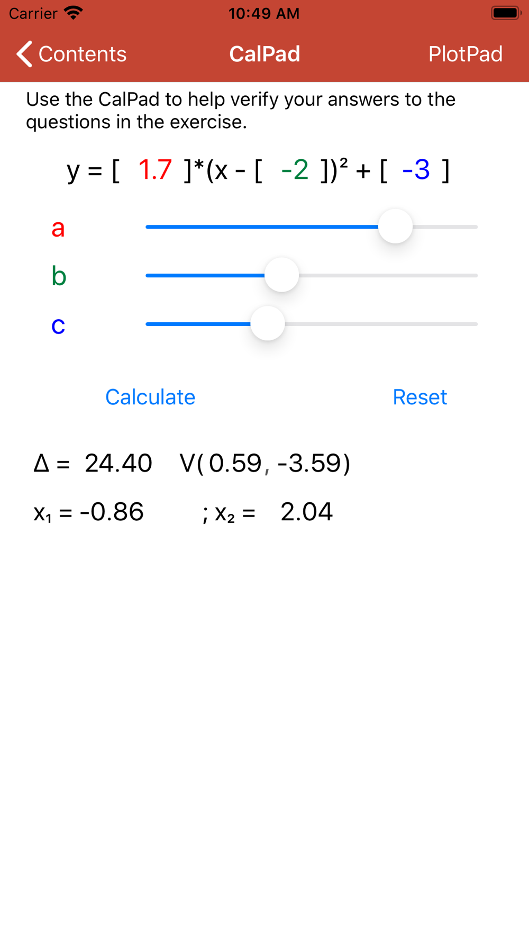Tap the vertex V(0.59, -3.59) result

tap(265, 463)
